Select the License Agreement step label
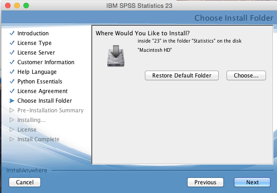 point(42,91)
